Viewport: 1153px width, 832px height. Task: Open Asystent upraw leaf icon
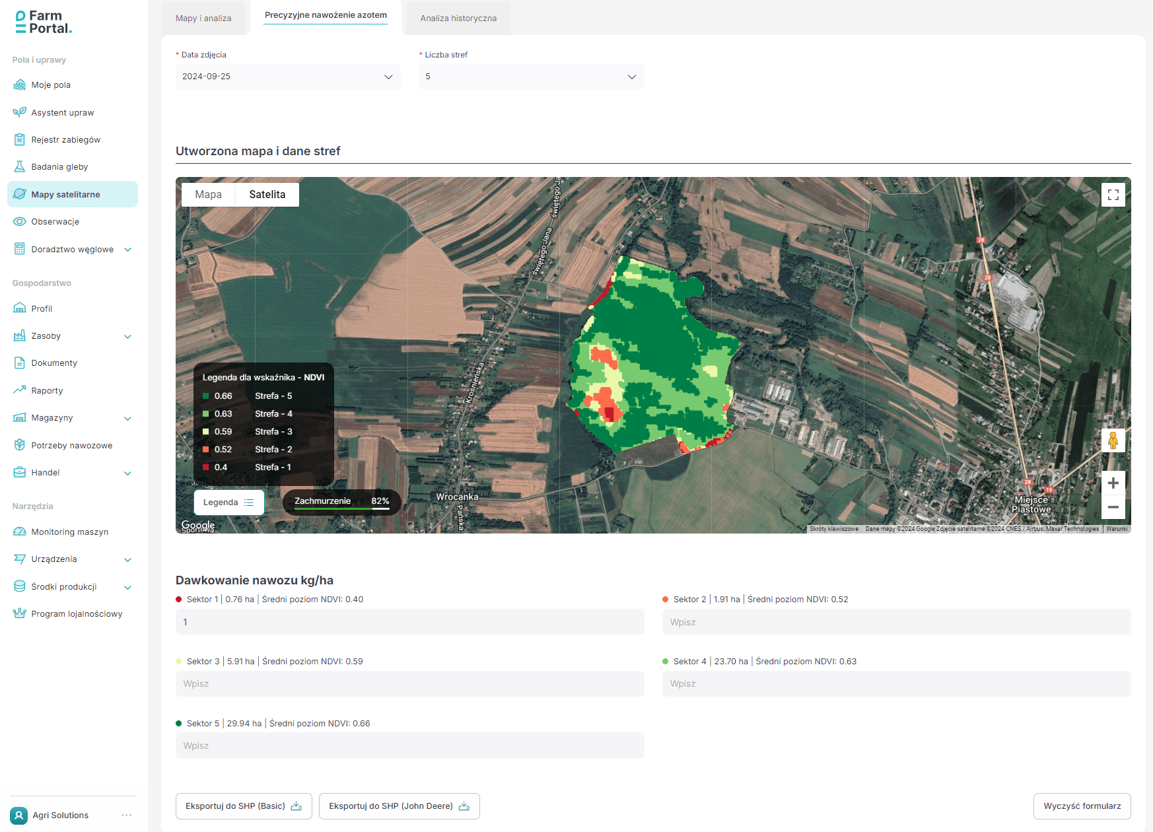[x=20, y=112]
